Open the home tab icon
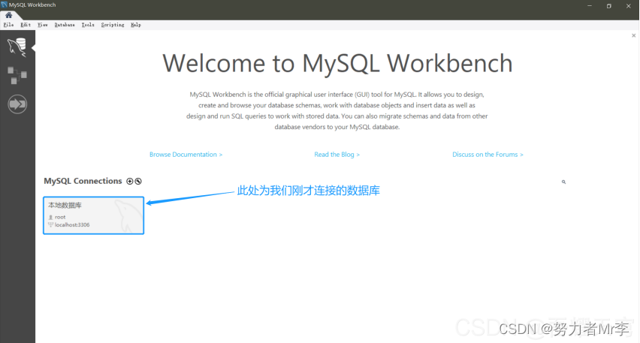 [x=8, y=15]
